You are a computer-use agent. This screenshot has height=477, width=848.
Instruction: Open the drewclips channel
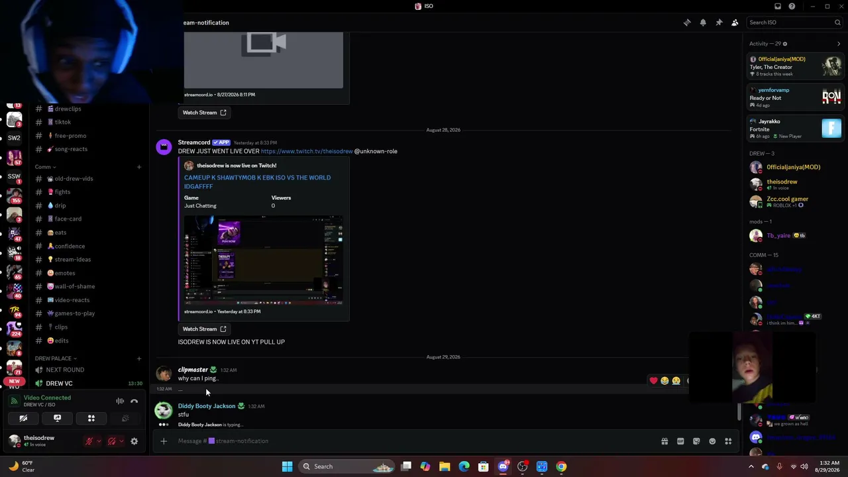68,109
